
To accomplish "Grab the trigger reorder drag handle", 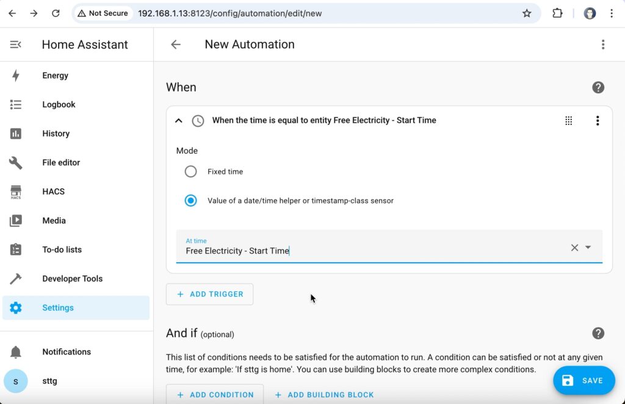I will tap(569, 121).
